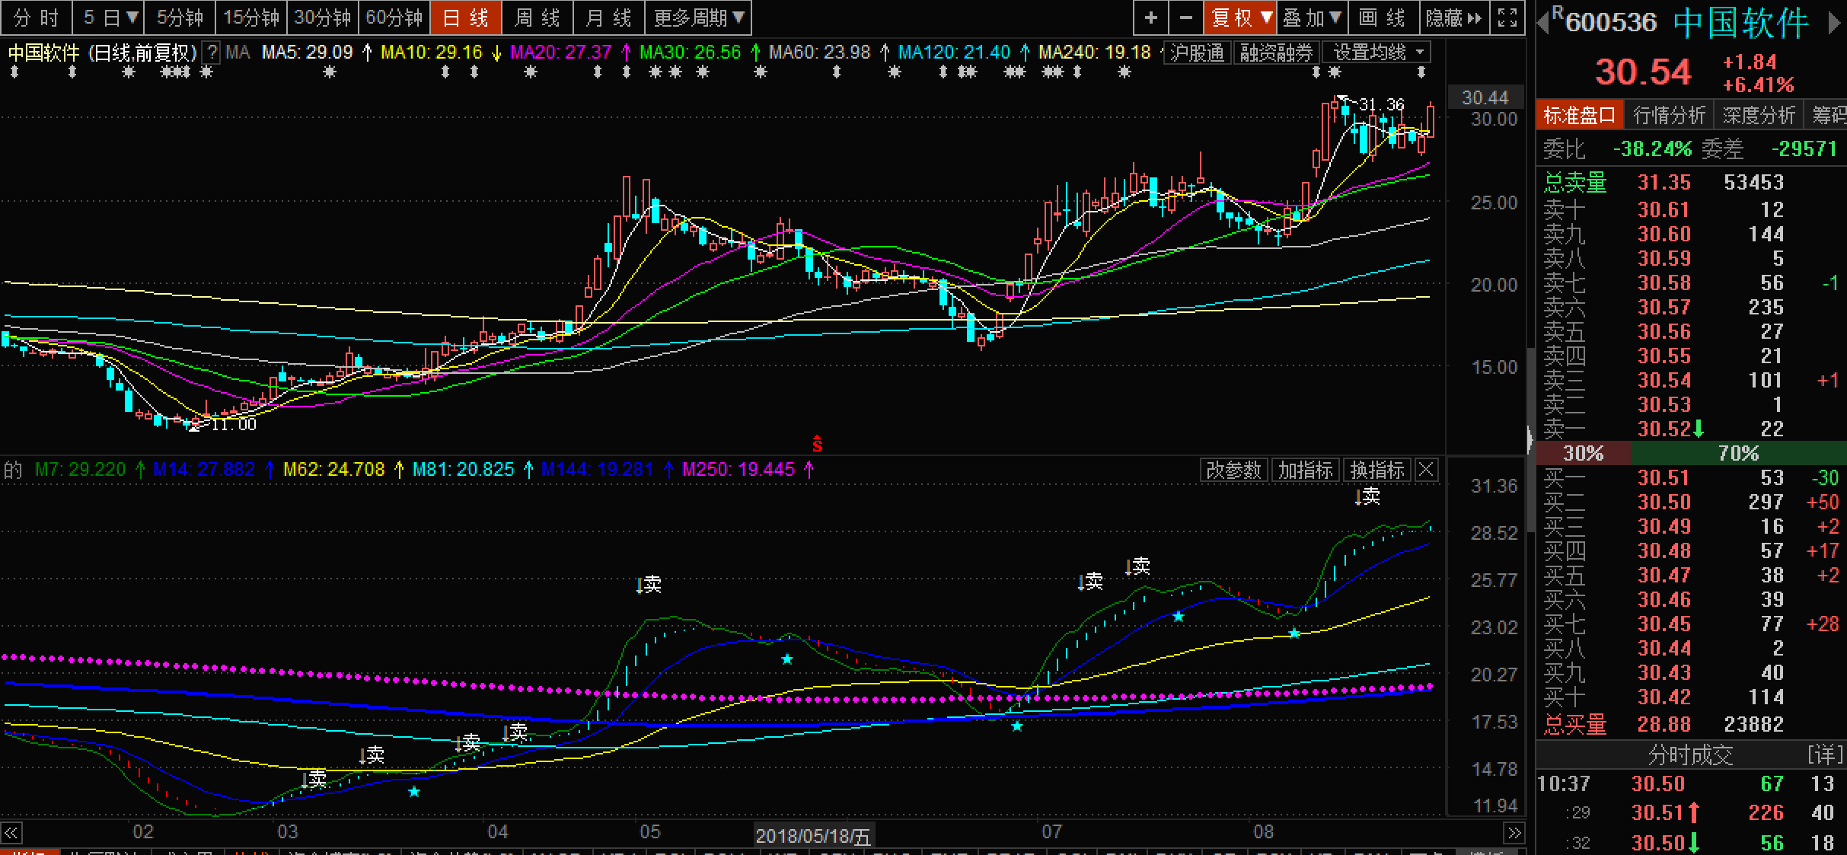Click 加指标 add indicator button
This screenshot has width=1847, height=855.
pyautogui.click(x=1305, y=470)
